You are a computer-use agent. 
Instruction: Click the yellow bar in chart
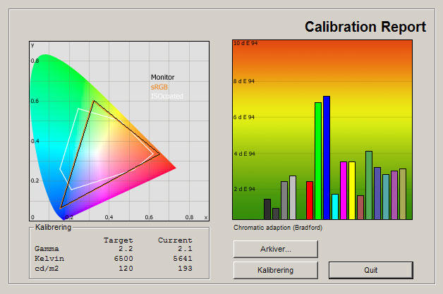coord(352,190)
